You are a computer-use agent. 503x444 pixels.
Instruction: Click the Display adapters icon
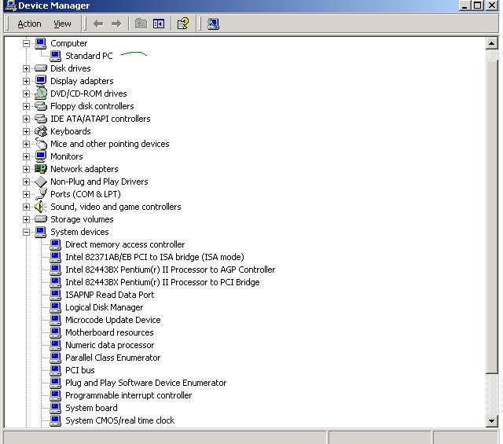click(x=40, y=81)
